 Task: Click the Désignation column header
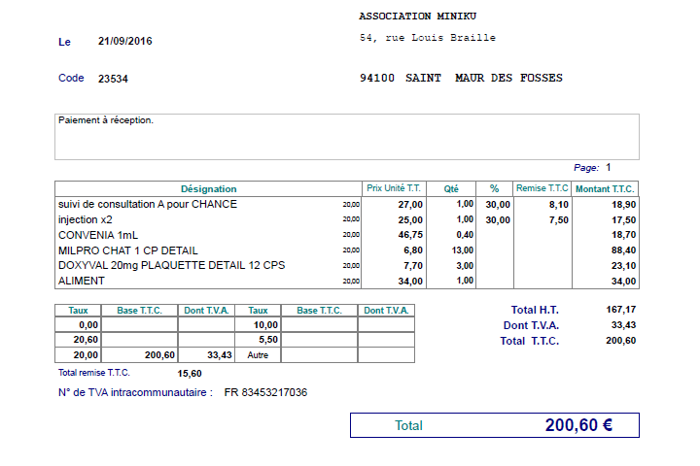(x=208, y=188)
